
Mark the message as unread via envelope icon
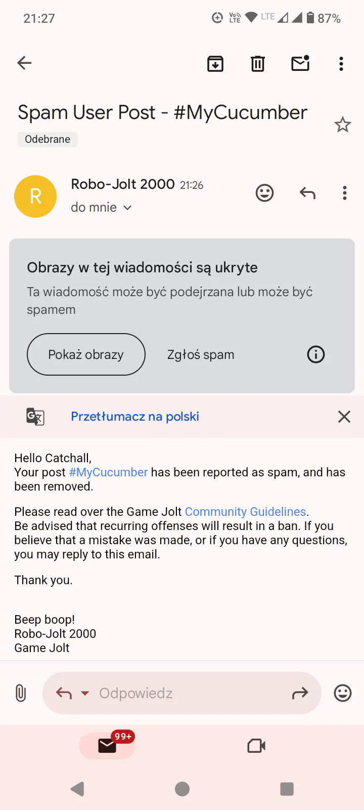[x=300, y=63]
